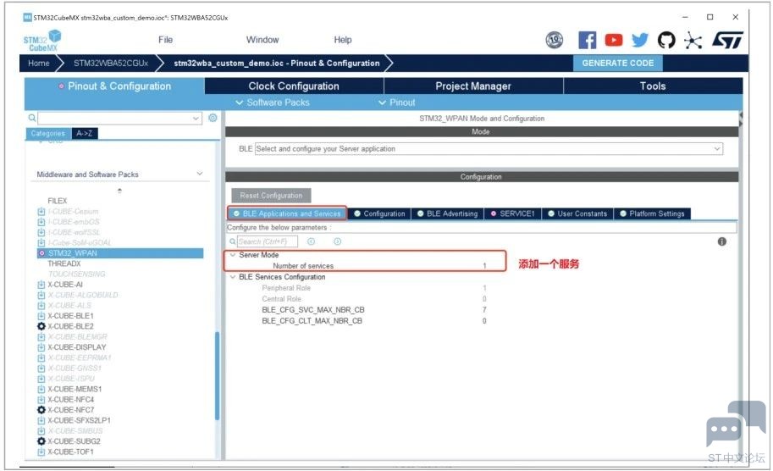The width and height of the screenshot is (773, 471).
Task: Expand the Pinout dropdown menu
Action: pyautogui.click(x=397, y=103)
